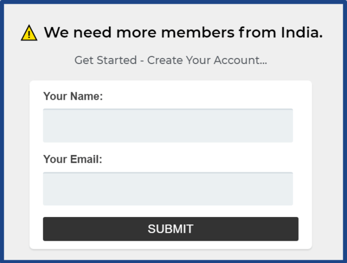Click the word "Name:" in the first label
This screenshot has height=263, width=347.
coord(87,97)
